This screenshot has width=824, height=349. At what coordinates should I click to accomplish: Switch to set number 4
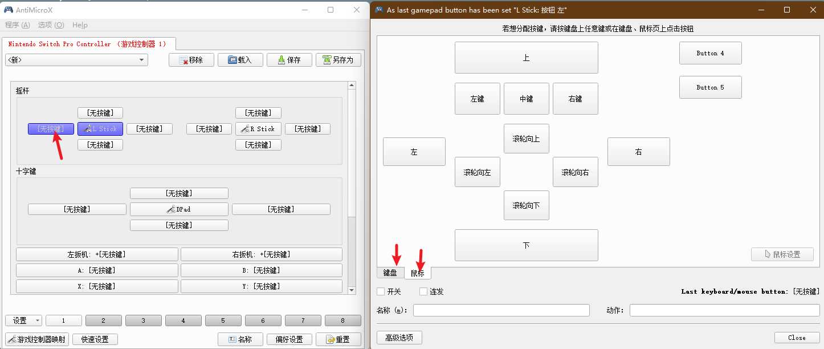(183, 320)
